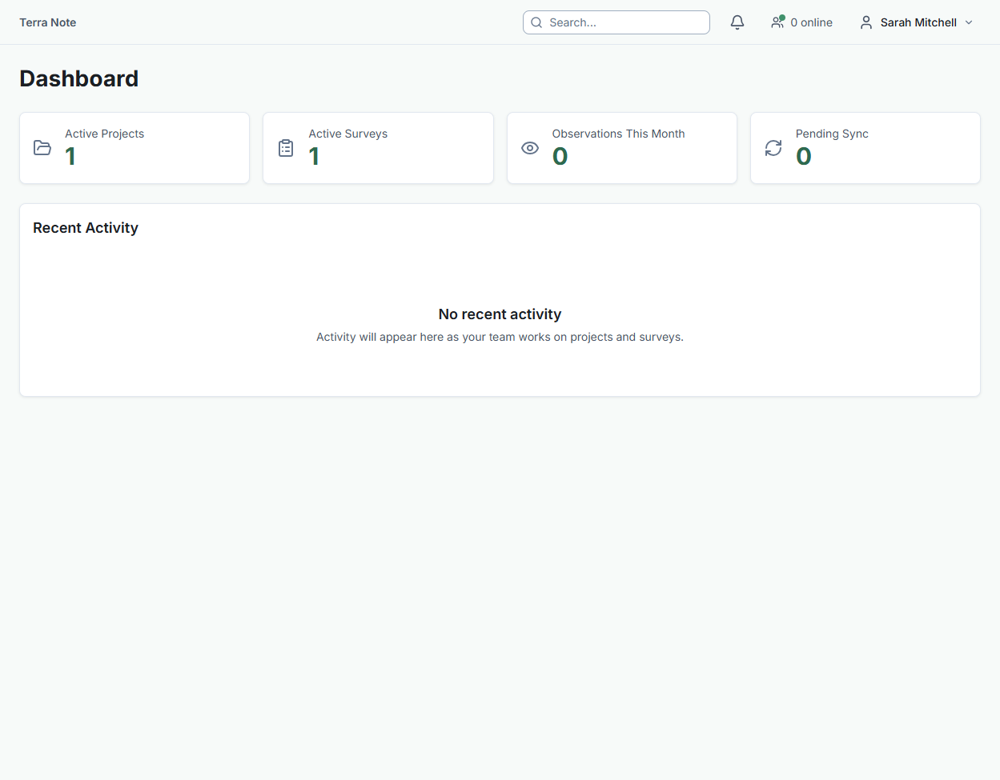This screenshot has height=780, width=1000.
Task: Click the folder icon in Active Projects
Action: [x=42, y=148]
